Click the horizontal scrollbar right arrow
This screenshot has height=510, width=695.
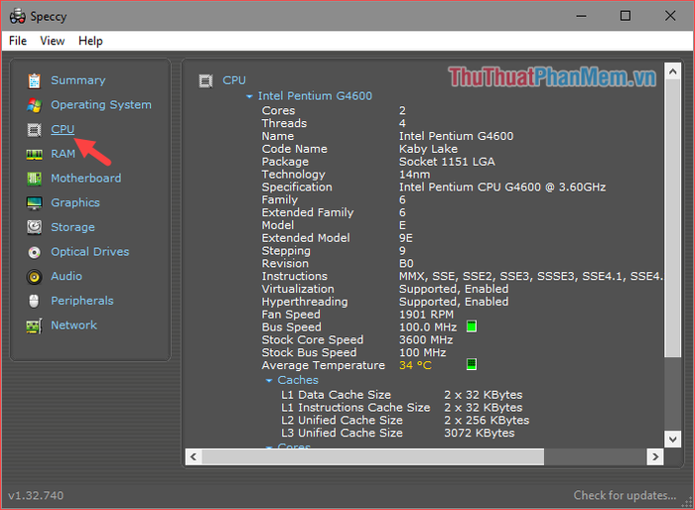coord(655,456)
